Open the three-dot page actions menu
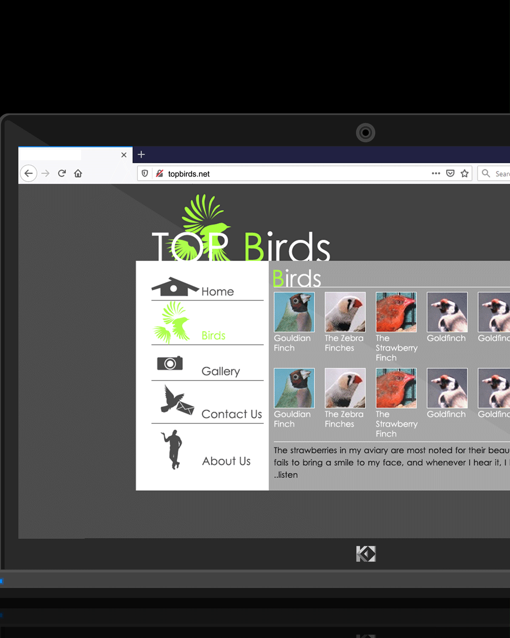 436,174
